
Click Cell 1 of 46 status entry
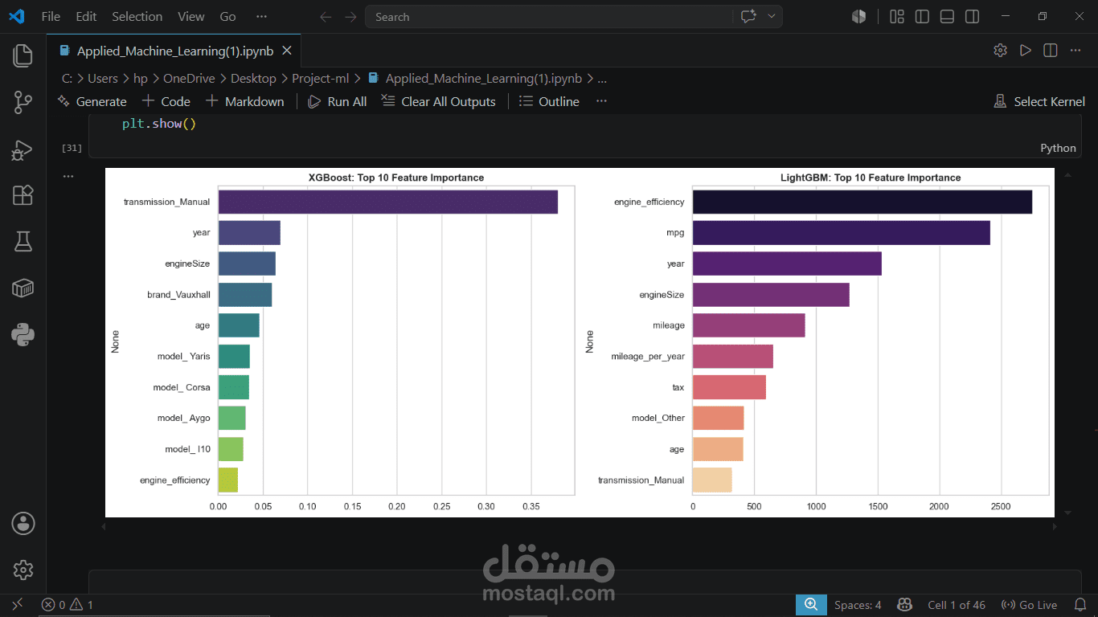[x=957, y=605]
